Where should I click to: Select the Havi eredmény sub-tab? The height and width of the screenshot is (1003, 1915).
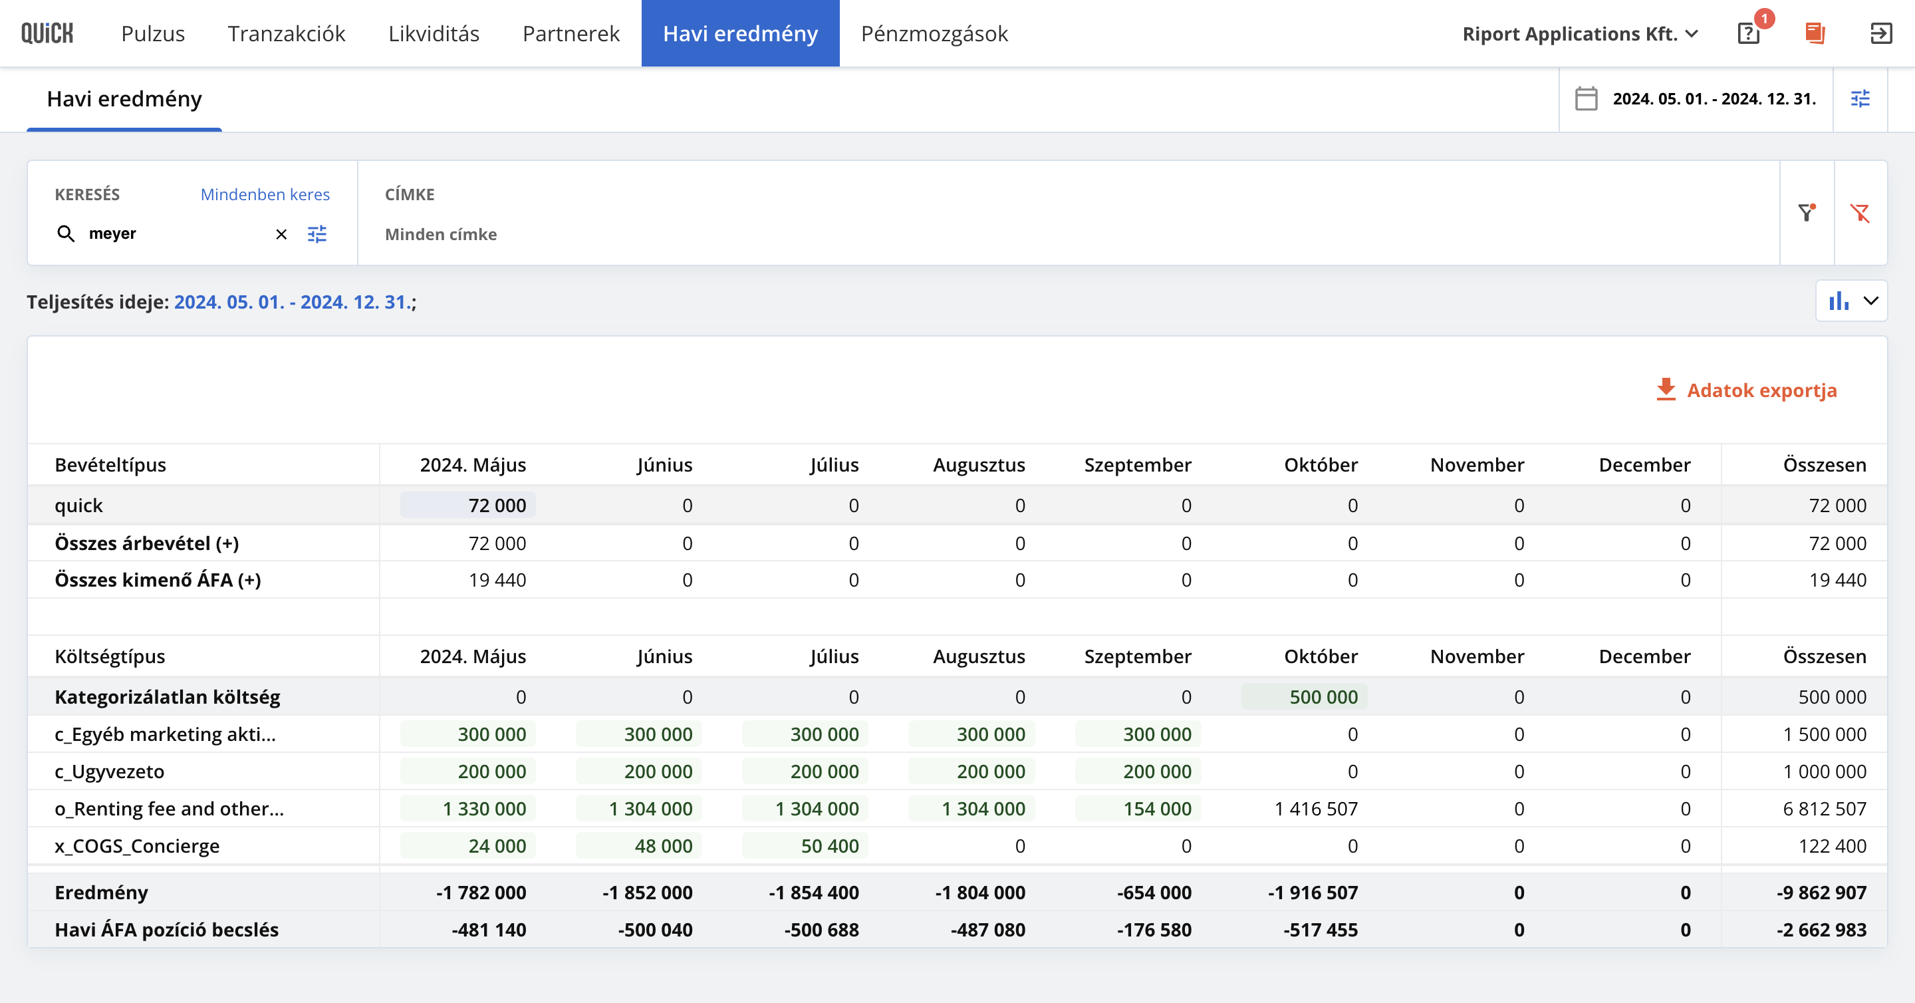click(x=124, y=99)
